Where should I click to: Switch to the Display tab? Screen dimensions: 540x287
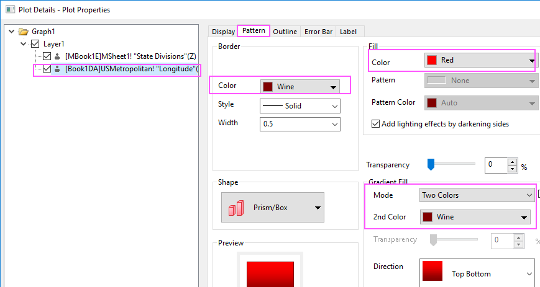(223, 31)
